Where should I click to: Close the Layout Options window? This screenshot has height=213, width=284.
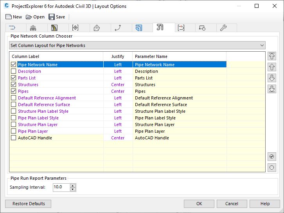click(274, 6)
